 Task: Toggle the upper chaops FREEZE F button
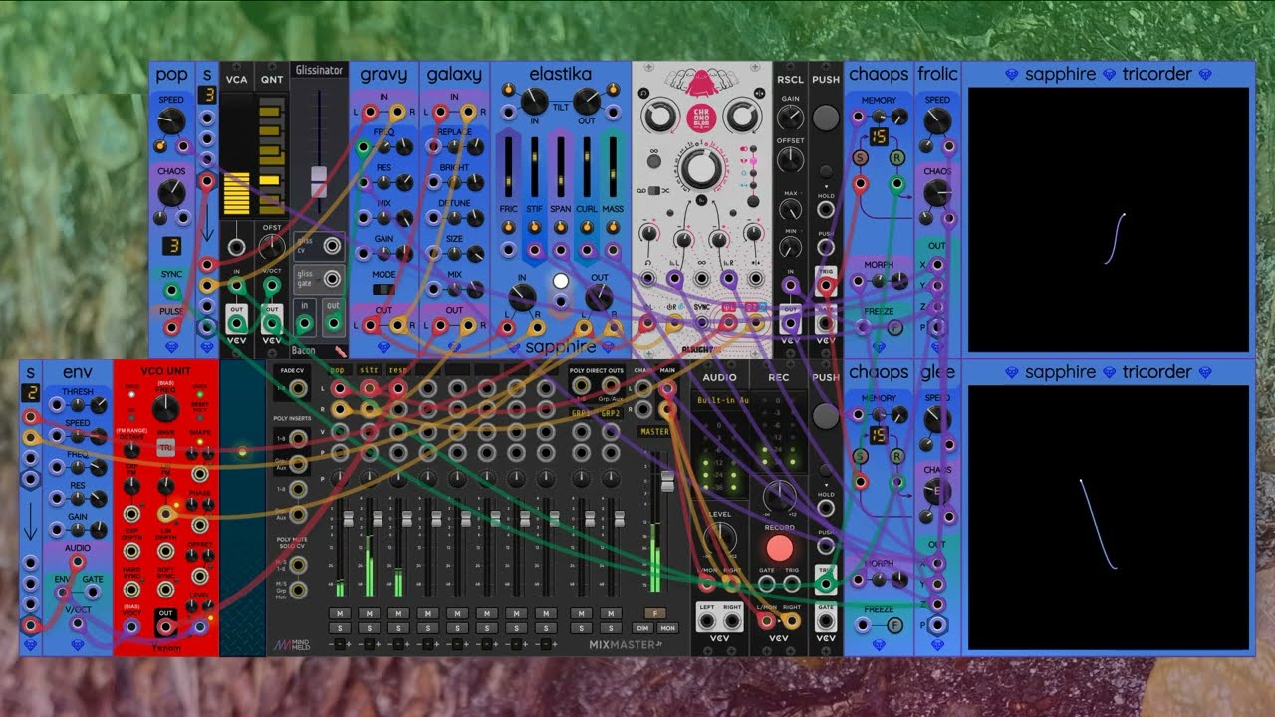point(894,327)
